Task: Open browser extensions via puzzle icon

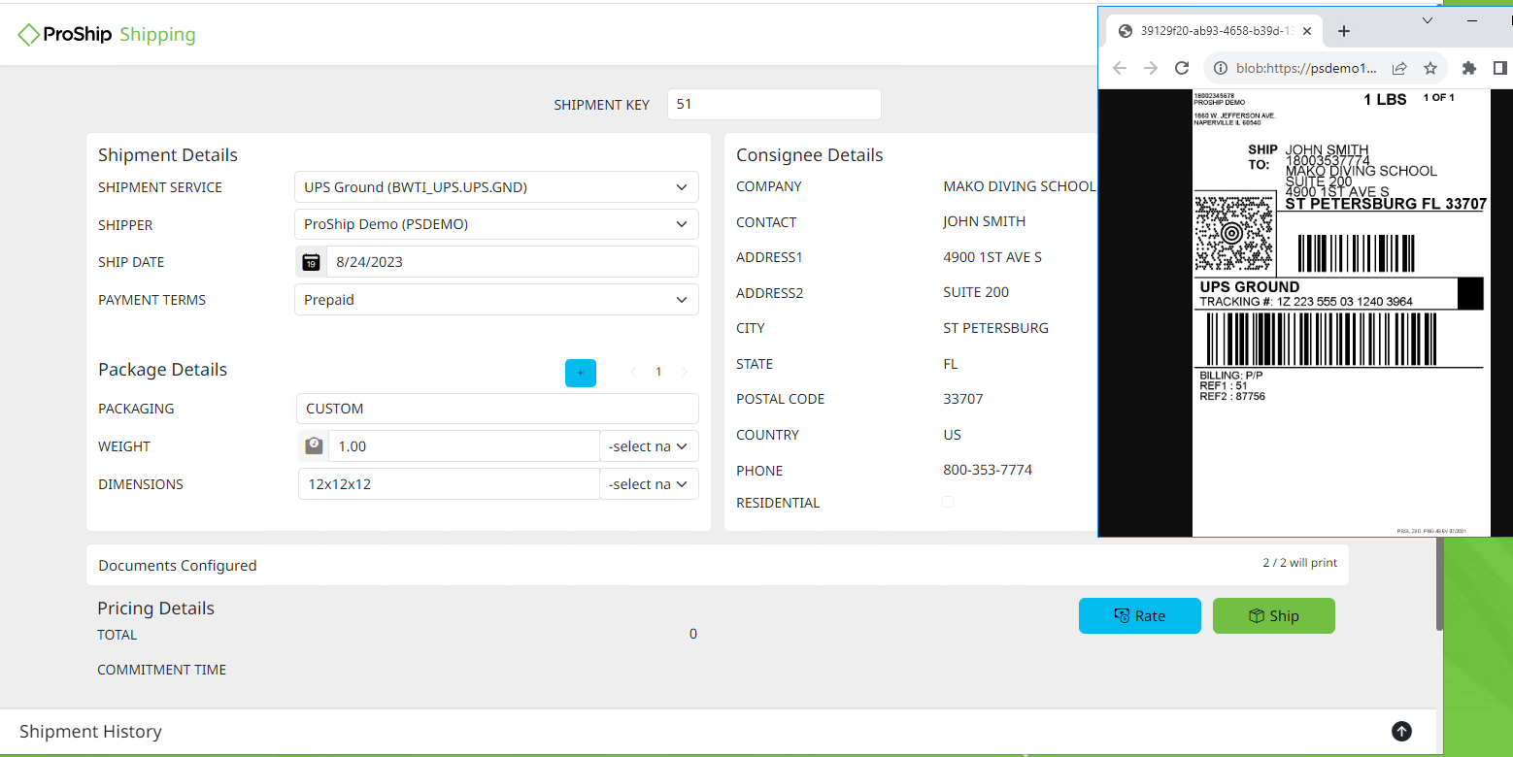Action: (x=1468, y=68)
